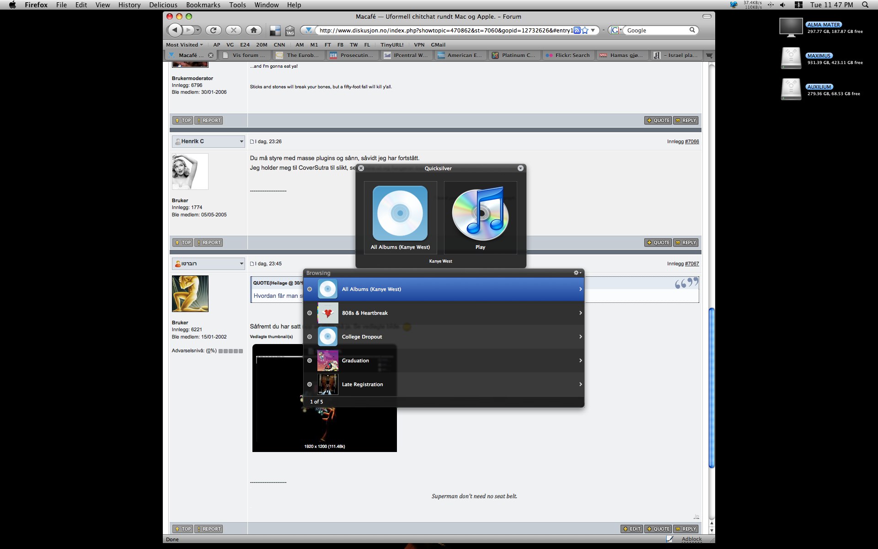Image resolution: width=878 pixels, height=549 pixels.
Task: Open the MAXIMUS external drive
Action: coord(791,58)
